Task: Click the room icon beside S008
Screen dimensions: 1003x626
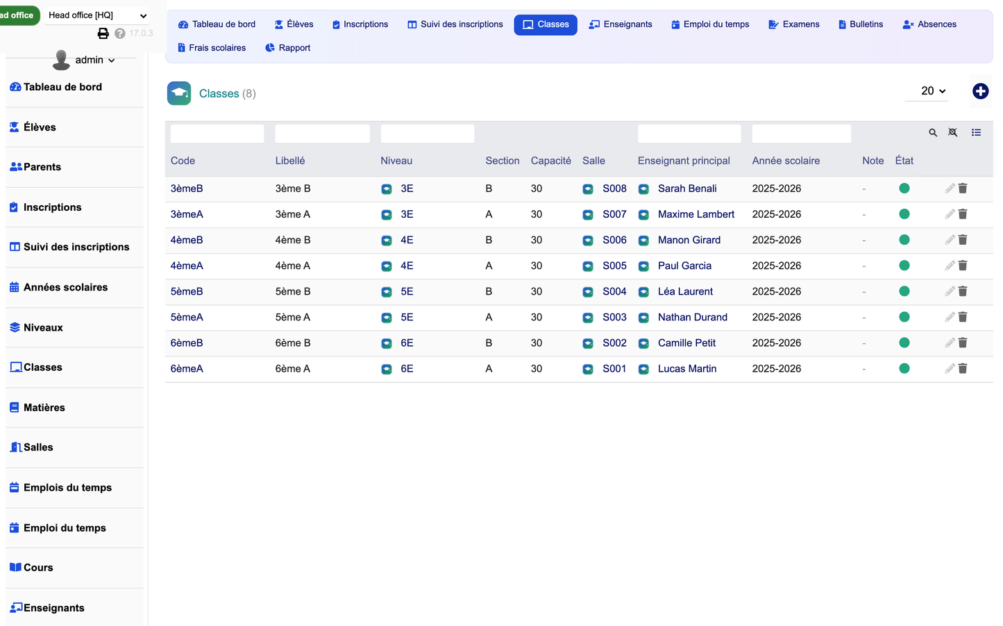Action: click(x=588, y=189)
